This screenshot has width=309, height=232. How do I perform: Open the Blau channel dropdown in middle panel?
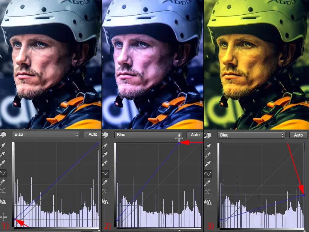coord(148,135)
